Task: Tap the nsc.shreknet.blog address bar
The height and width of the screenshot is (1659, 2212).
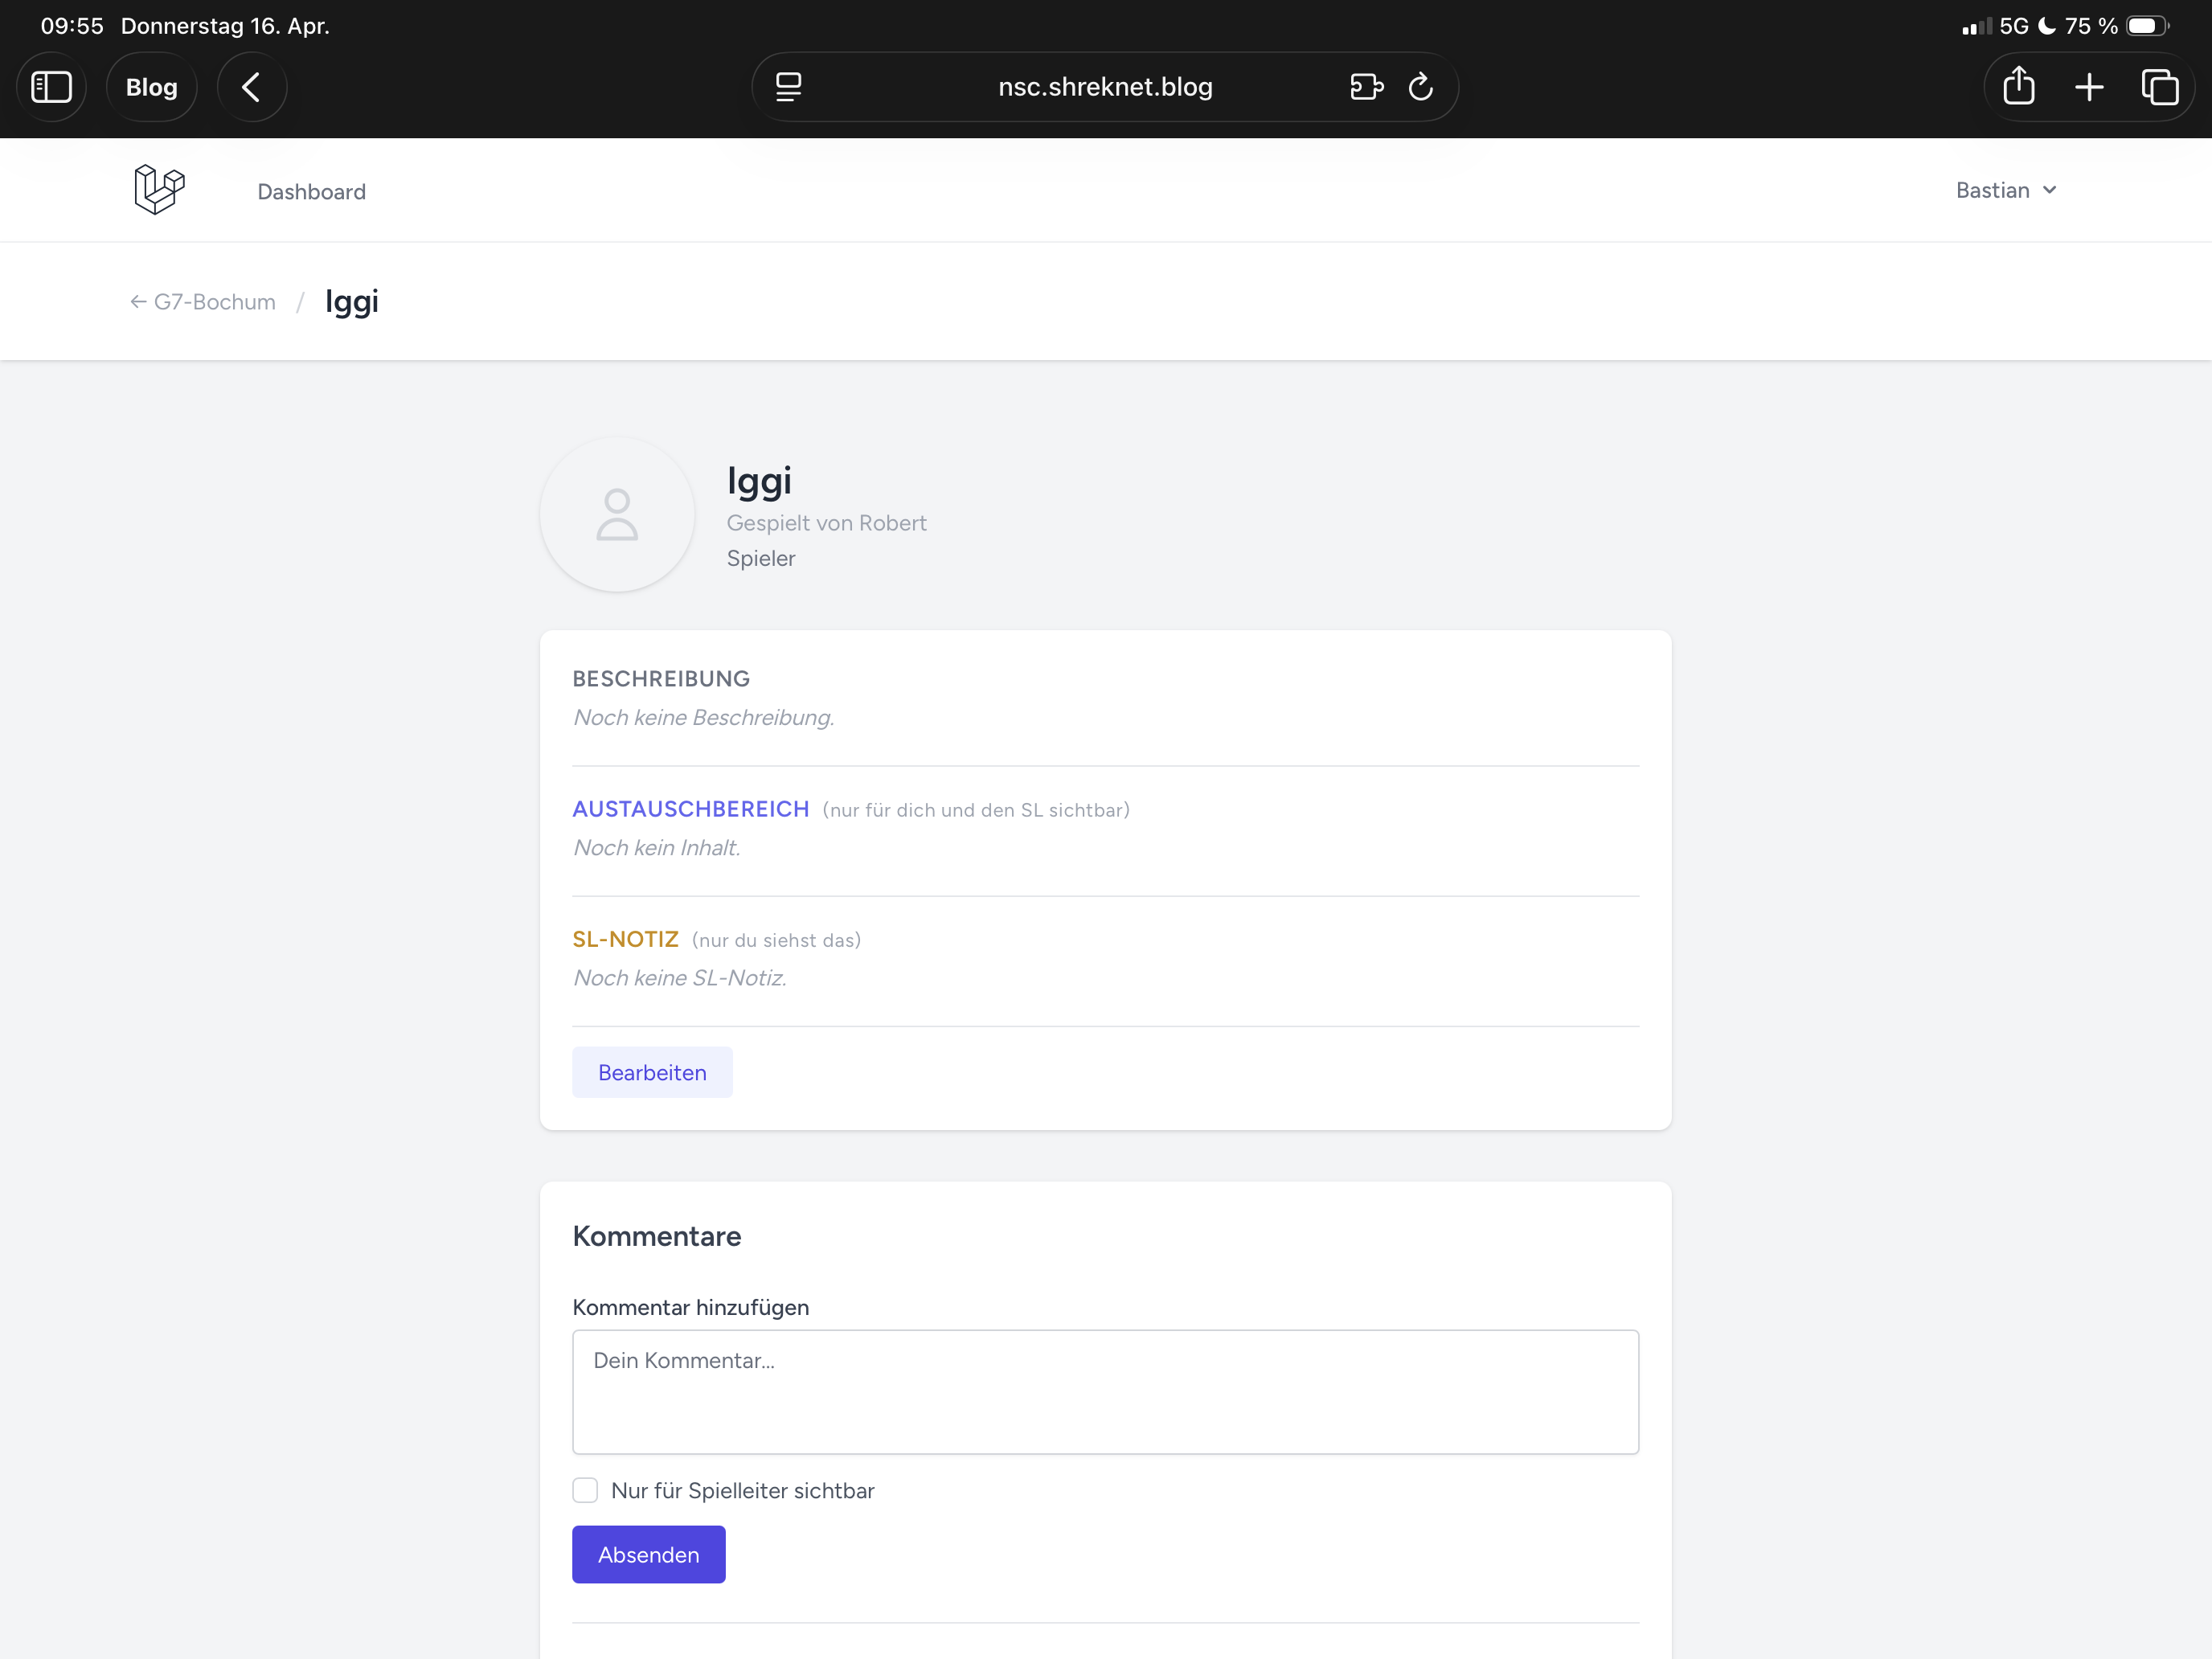Action: 1104,87
